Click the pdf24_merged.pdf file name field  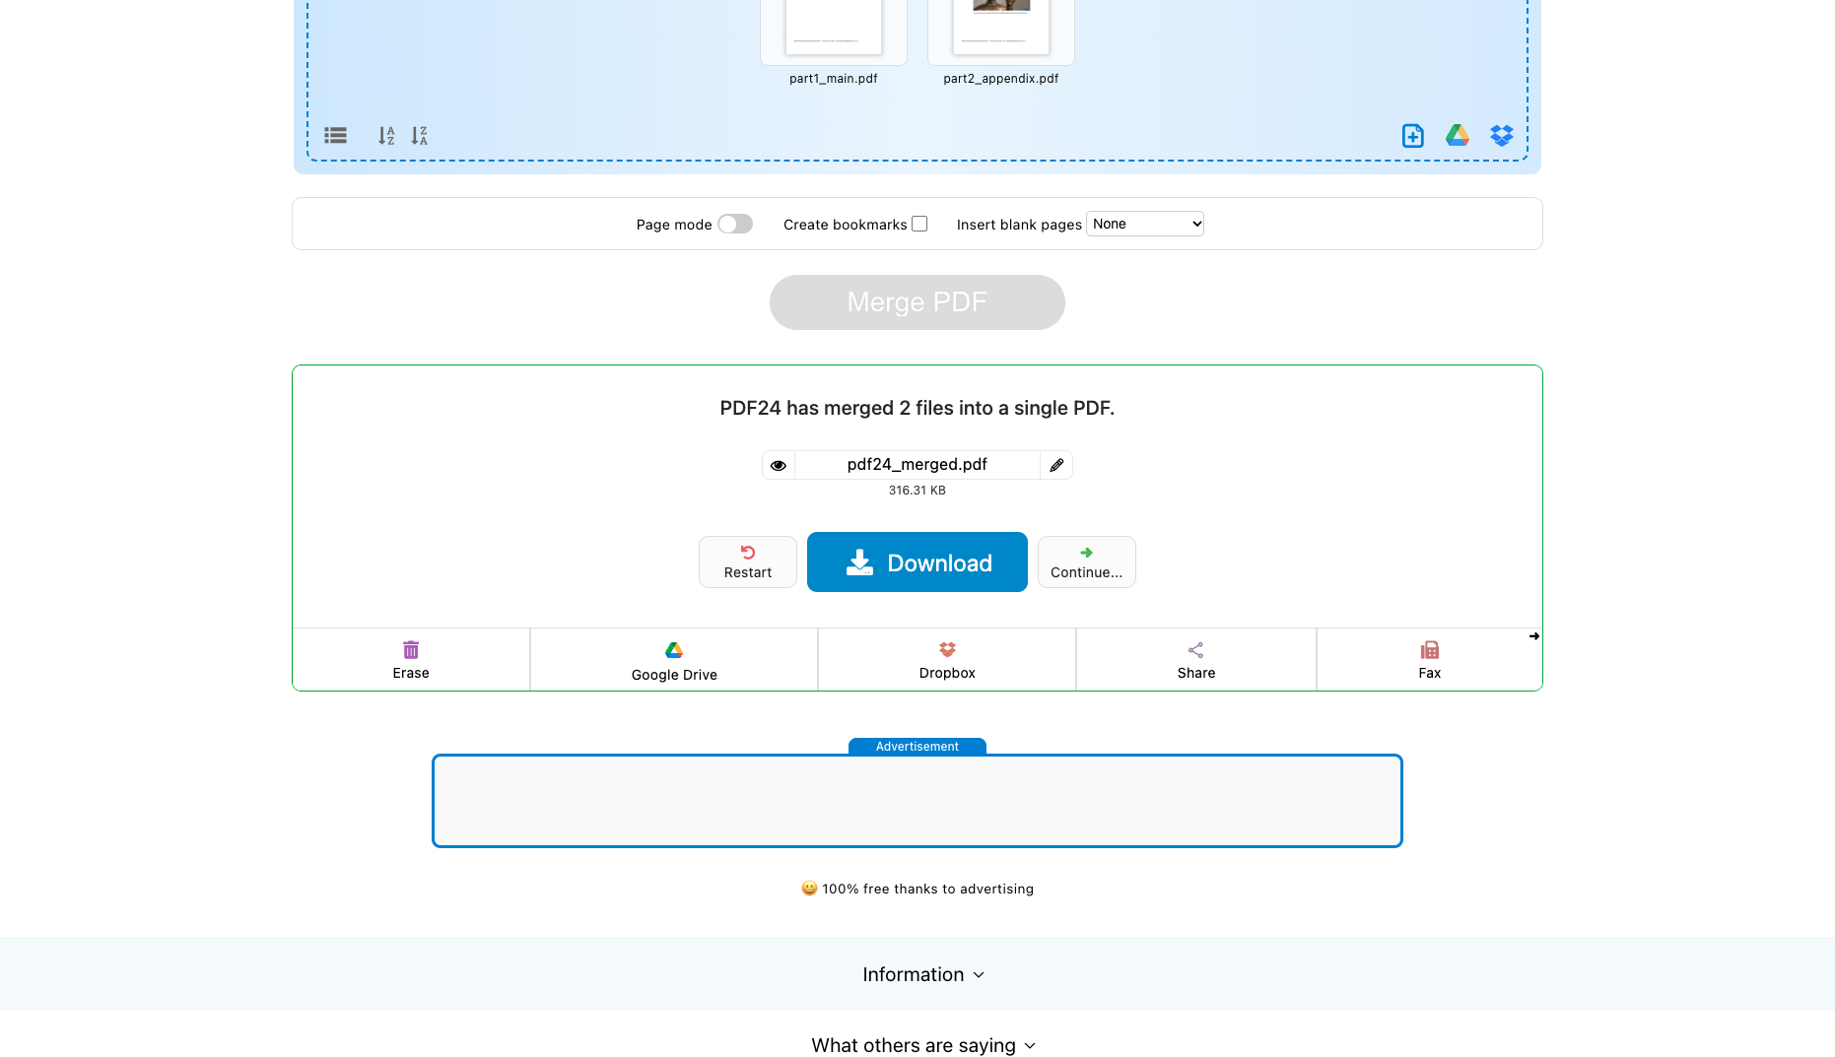tap(917, 465)
